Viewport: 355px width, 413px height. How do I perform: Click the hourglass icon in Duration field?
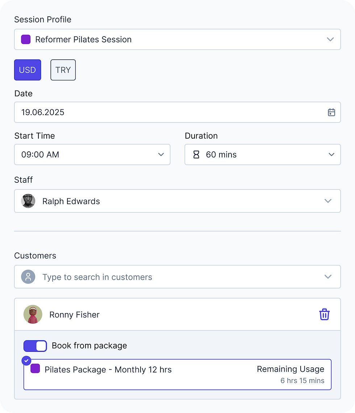point(196,155)
